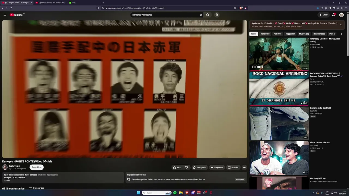Go back with the browser back arrow
The width and height of the screenshot is (349, 196).
coord(3,8)
